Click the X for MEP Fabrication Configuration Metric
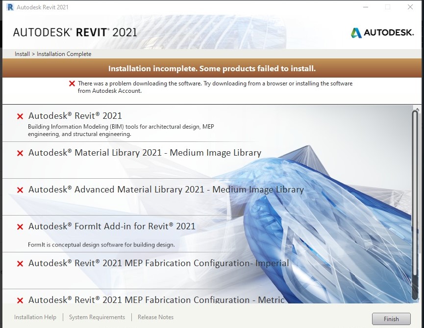Viewport: 424px width, 328px height. [x=19, y=300]
